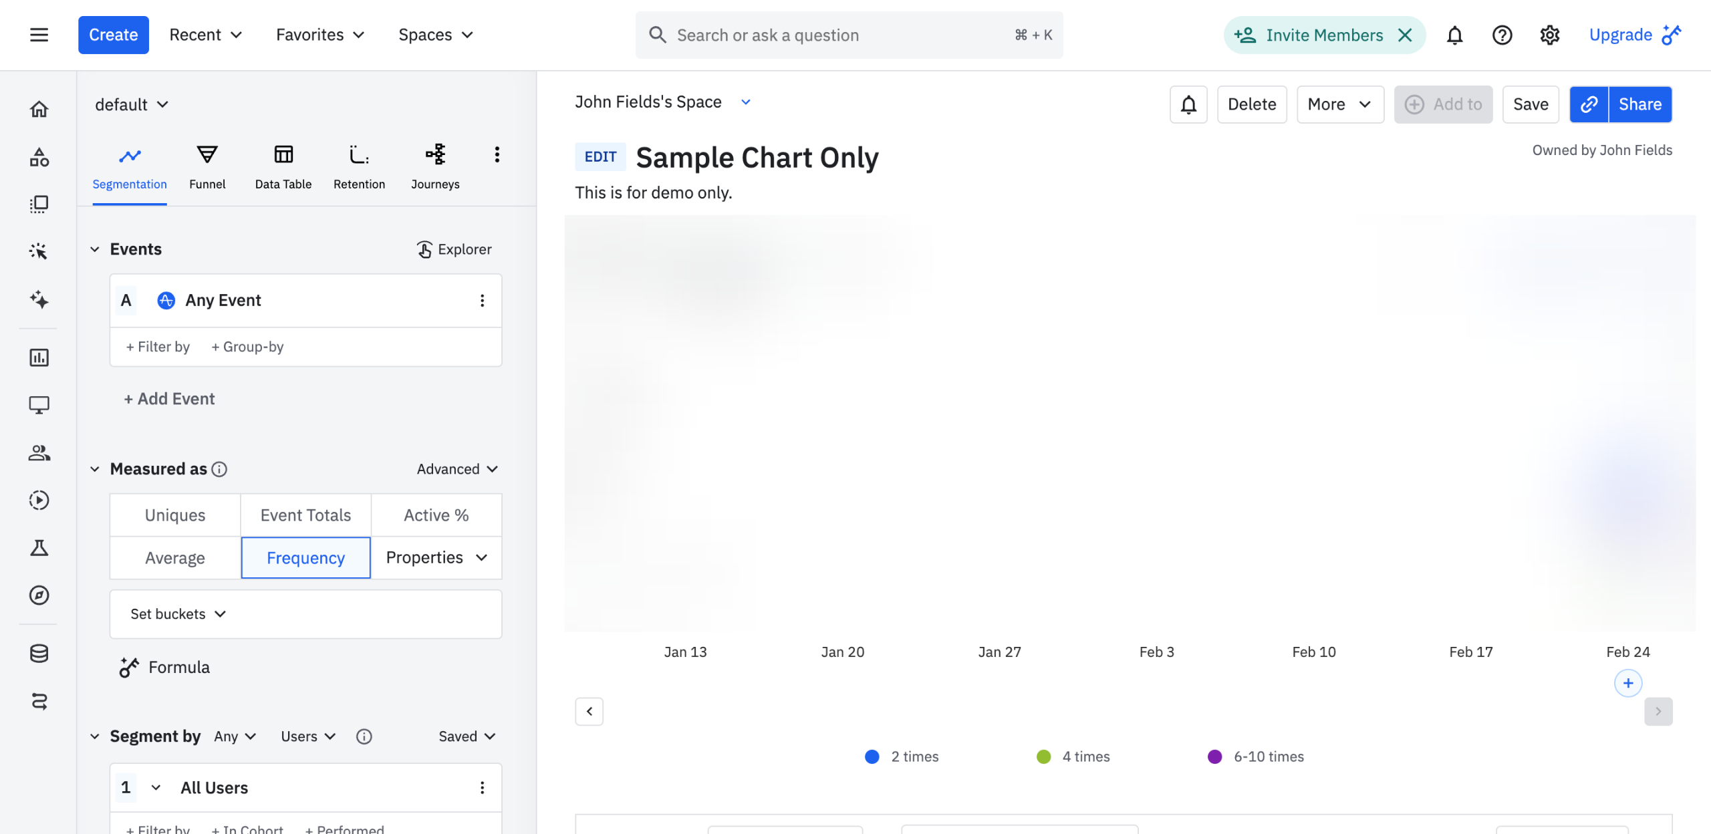This screenshot has height=834, width=1711.
Task: Open the Session Replay play icon
Action: coord(39,500)
